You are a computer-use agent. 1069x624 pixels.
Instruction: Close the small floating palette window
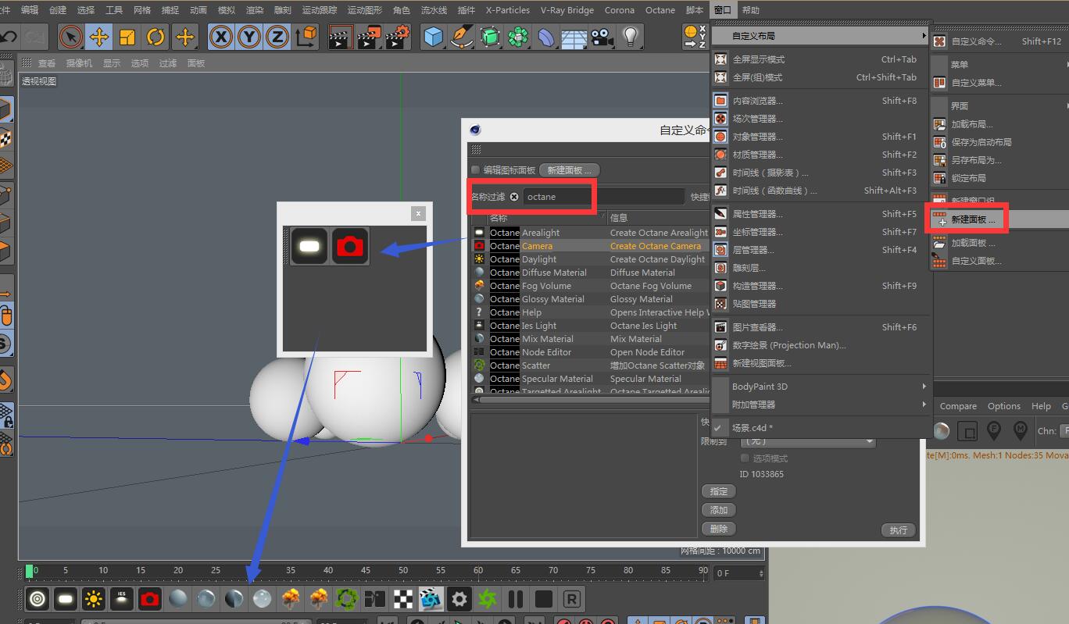[x=418, y=212]
